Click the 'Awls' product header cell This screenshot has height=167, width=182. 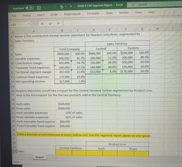pos(101,149)
